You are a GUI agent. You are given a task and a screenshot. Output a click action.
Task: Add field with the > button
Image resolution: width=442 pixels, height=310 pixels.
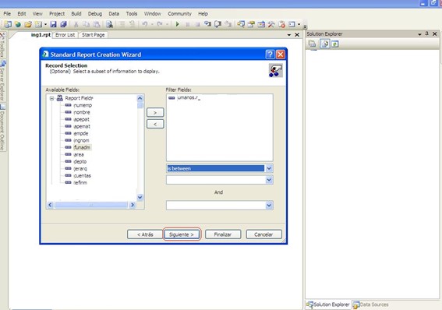pos(155,112)
